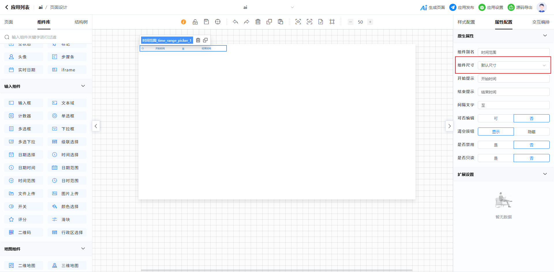Open the code view icon in the toolbar
Viewport: 554px width, 272px height.
(309, 22)
